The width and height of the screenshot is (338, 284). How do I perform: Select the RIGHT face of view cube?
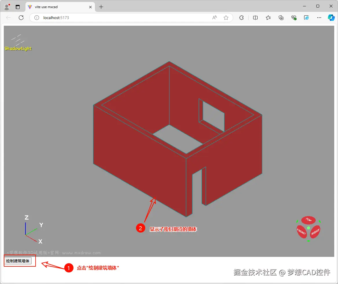coord(315,232)
